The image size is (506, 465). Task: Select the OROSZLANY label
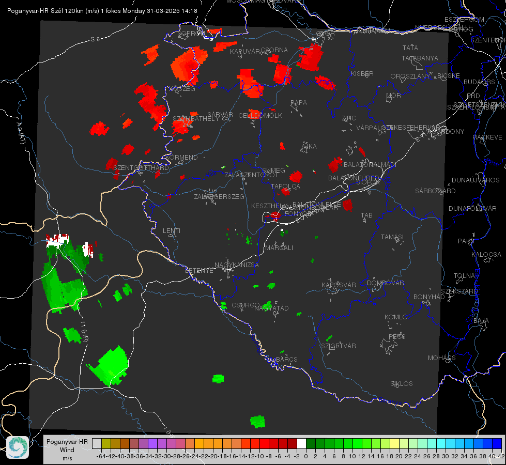tap(410, 76)
